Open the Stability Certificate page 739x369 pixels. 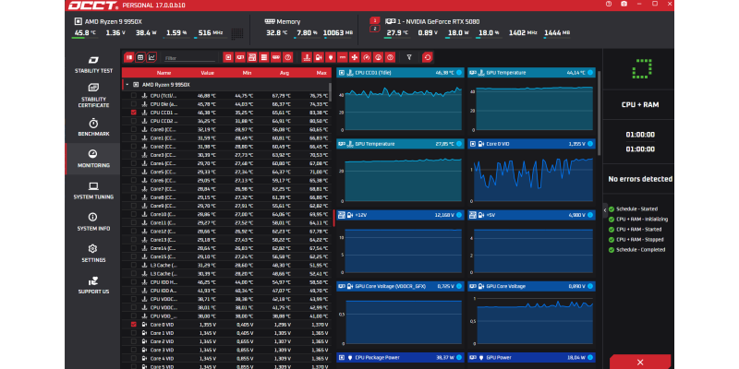(x=93, y=96)
